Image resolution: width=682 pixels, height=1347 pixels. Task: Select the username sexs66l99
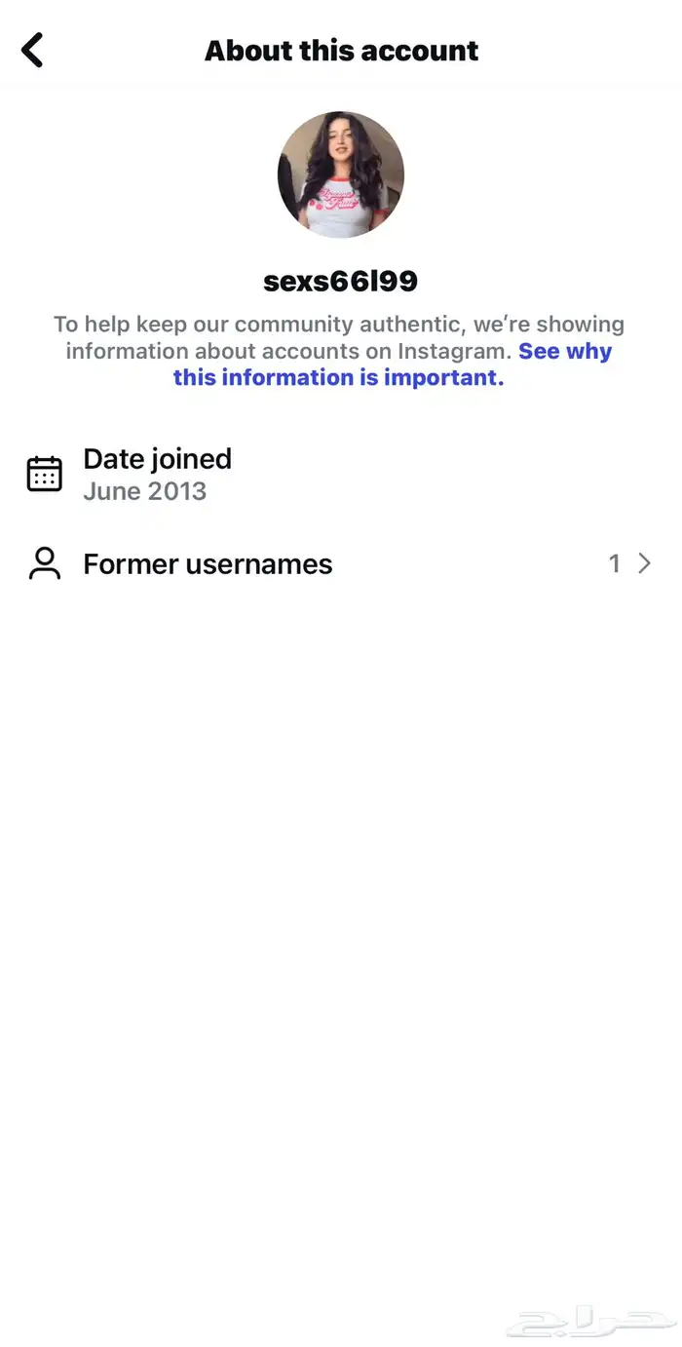coord(341,282)
